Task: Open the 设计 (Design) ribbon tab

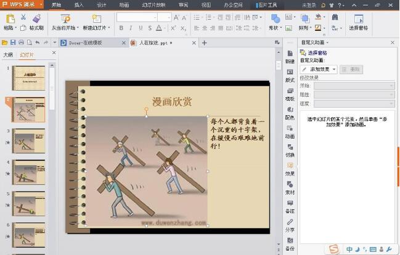Action: 102,5
